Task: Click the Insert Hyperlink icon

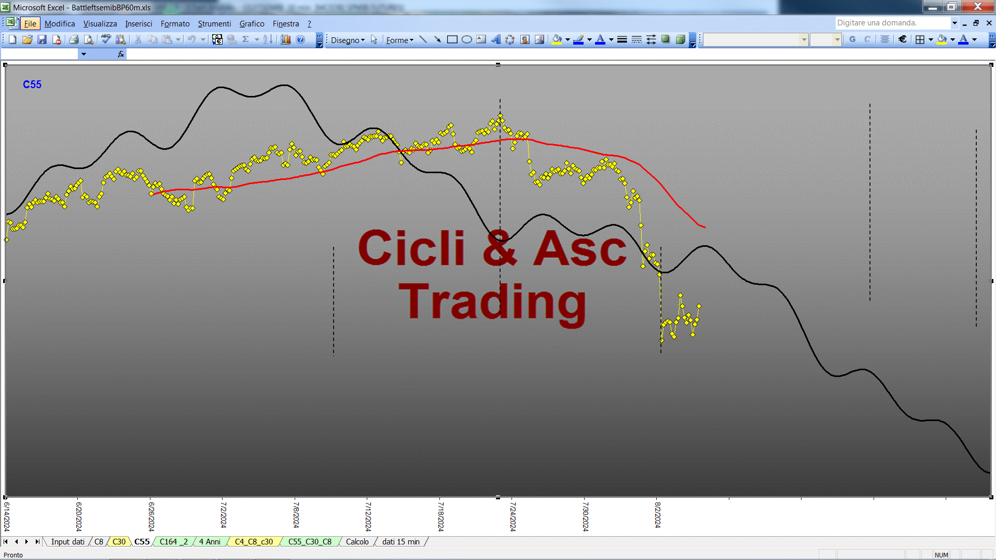Action: [x=232, y=39]
